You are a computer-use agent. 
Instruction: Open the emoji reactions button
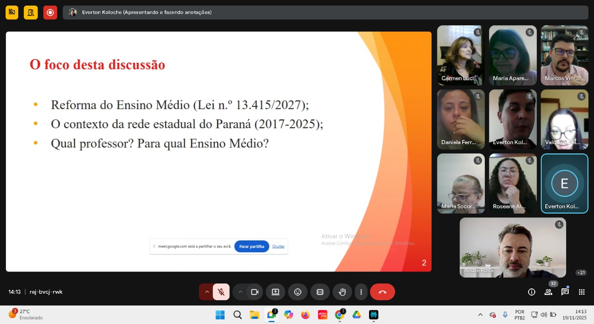click(x=298, y=292)
